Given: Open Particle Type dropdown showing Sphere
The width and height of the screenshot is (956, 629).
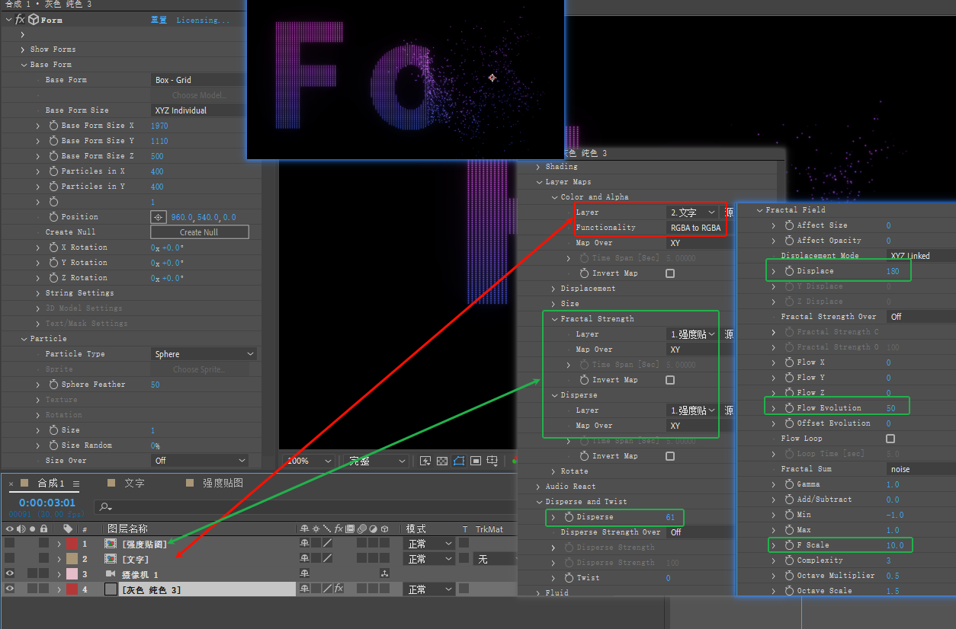Looking at the screenshot, I should (x=204, y=354).
